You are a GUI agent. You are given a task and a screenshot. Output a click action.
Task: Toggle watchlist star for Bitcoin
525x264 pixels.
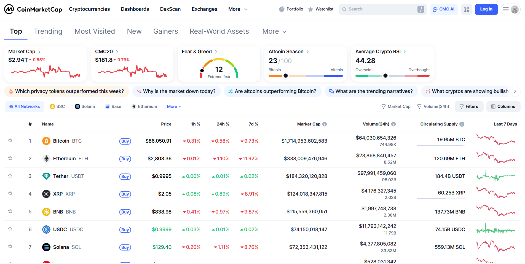coord(10,141)
